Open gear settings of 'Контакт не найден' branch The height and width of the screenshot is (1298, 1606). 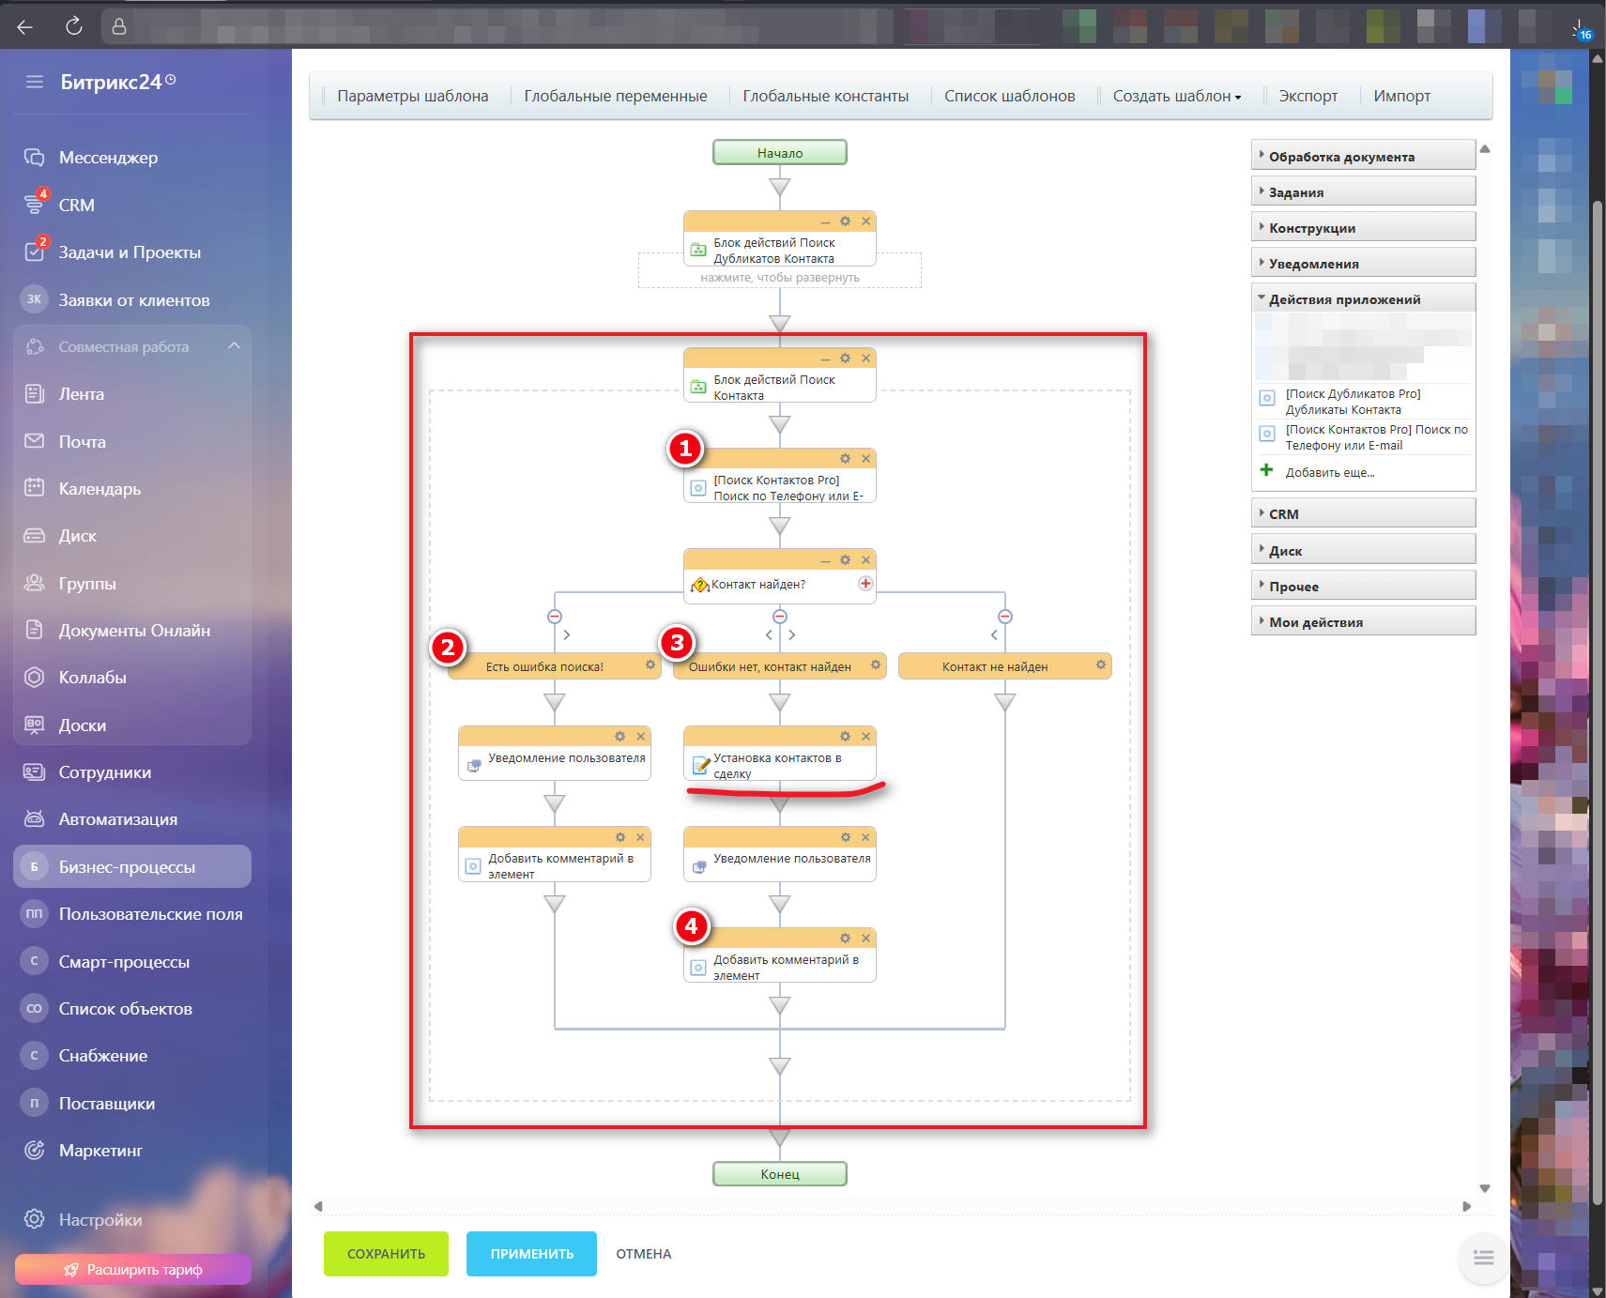coord(1101,665)
